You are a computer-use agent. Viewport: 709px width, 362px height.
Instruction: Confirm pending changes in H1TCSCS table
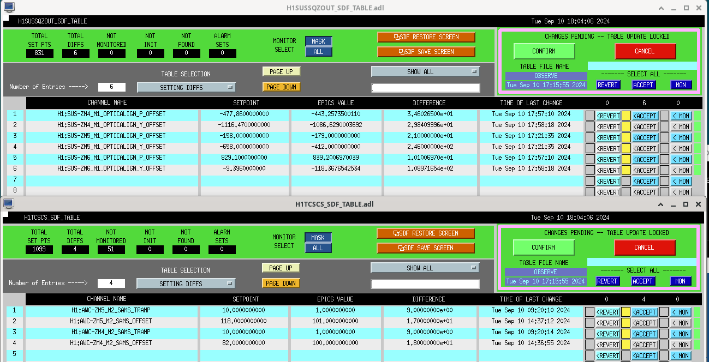(544, 248)
